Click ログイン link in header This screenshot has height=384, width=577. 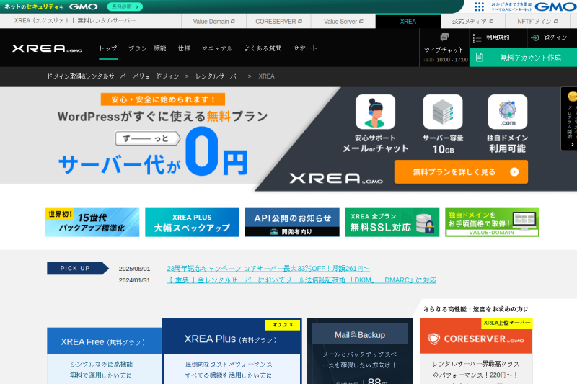point(555,37)
